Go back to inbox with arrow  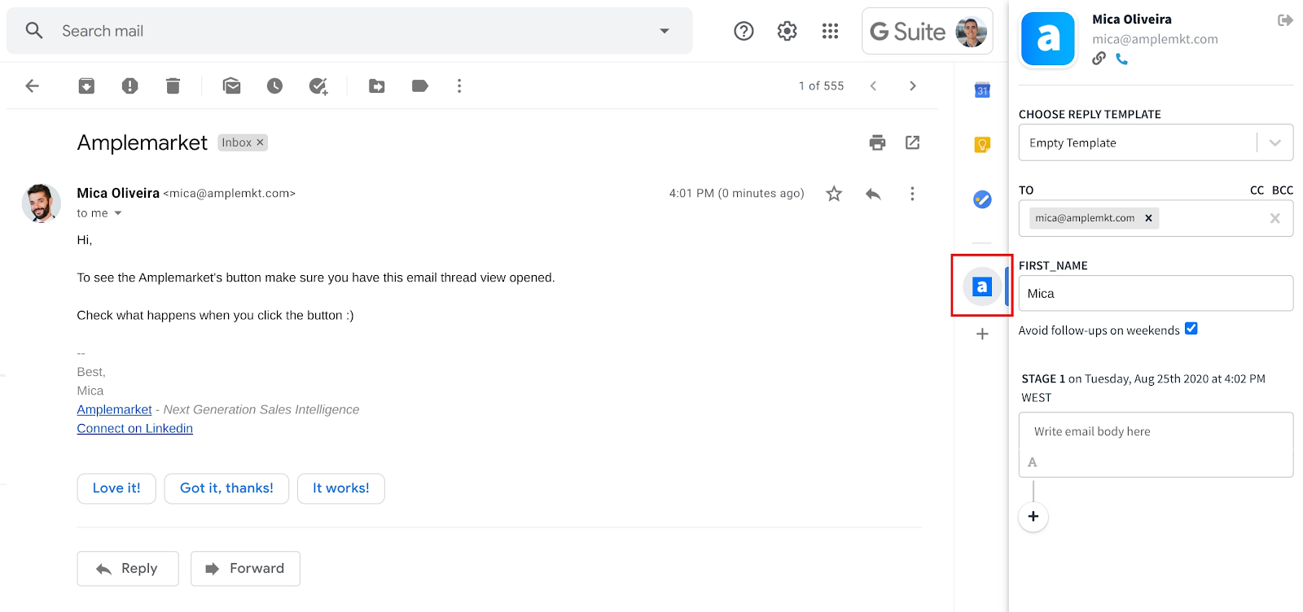point(33,85)
